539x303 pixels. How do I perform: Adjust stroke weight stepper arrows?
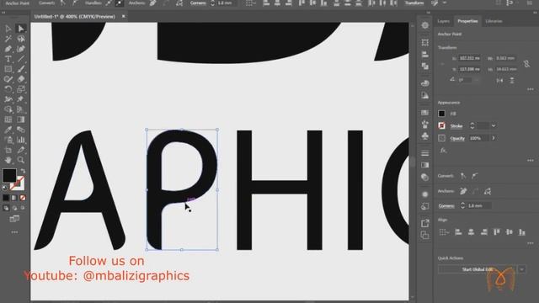point(472,126)
